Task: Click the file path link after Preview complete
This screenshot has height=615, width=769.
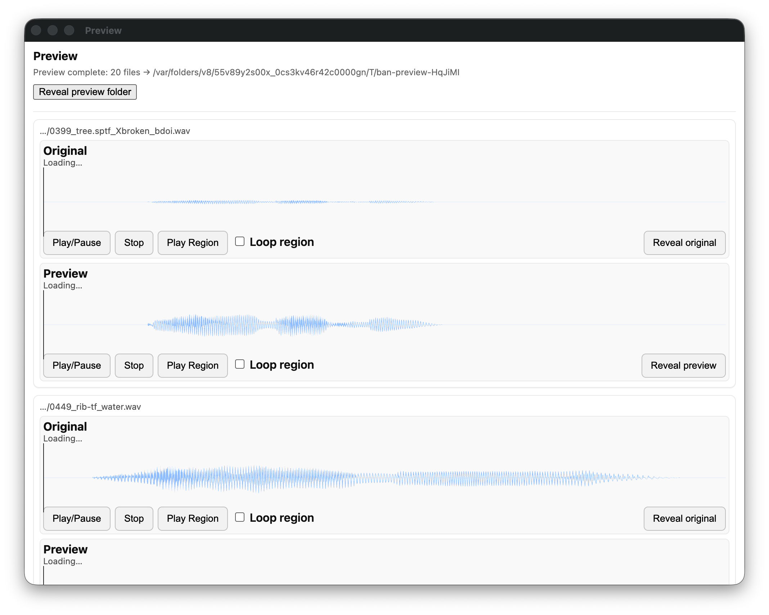Action: pos(306,72)
